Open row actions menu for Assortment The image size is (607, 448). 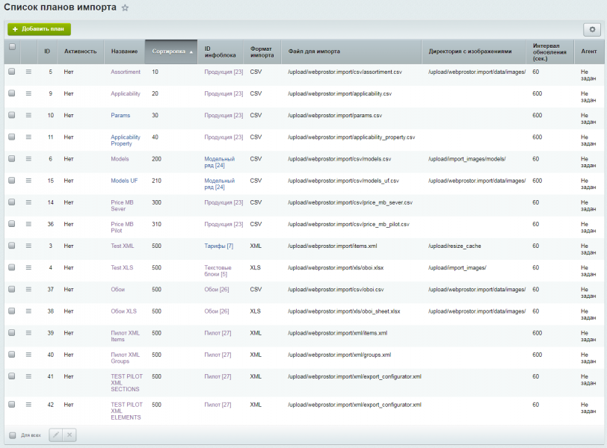(x=28, y=72)
